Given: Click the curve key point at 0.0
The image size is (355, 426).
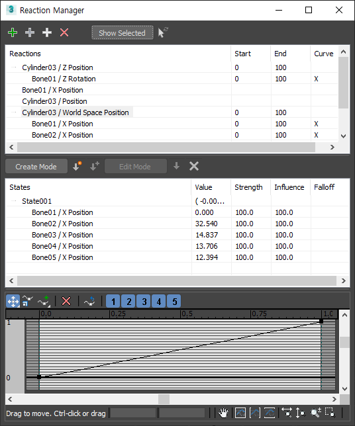Looking at the screenshot, I should click(x=39, y=377).
